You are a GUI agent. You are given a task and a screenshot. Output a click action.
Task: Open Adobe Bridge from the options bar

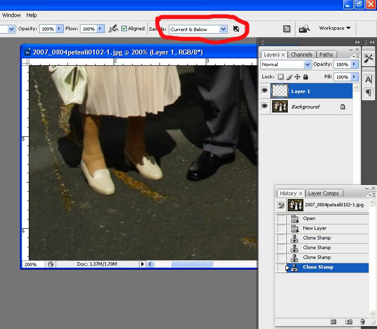(x=304, y=29)
